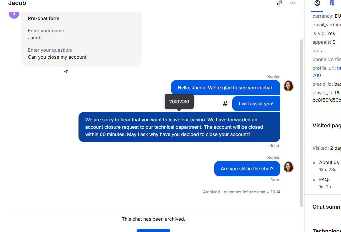Select the About us visited page
This screenshot has width=341, height=232.
[x=329, y=162]
